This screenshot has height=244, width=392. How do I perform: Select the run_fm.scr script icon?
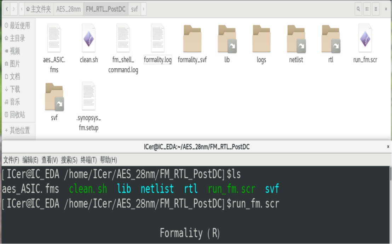tap(365, 38)
